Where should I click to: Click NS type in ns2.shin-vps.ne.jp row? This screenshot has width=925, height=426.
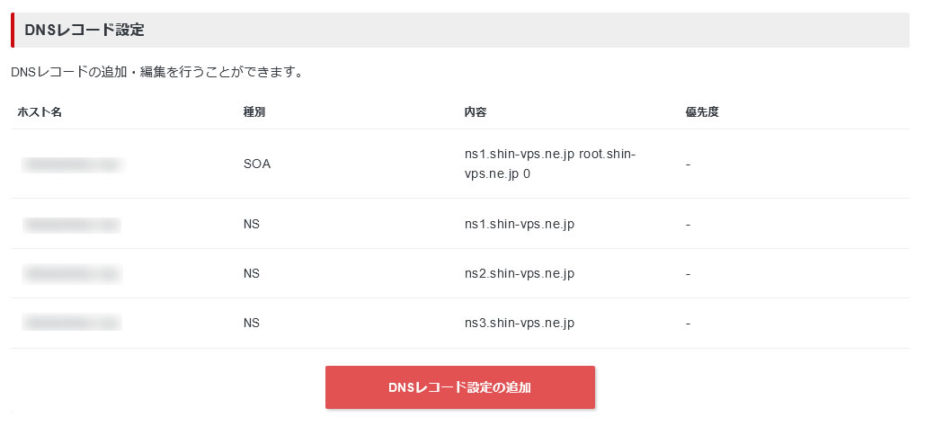click(x=252, y=273)
